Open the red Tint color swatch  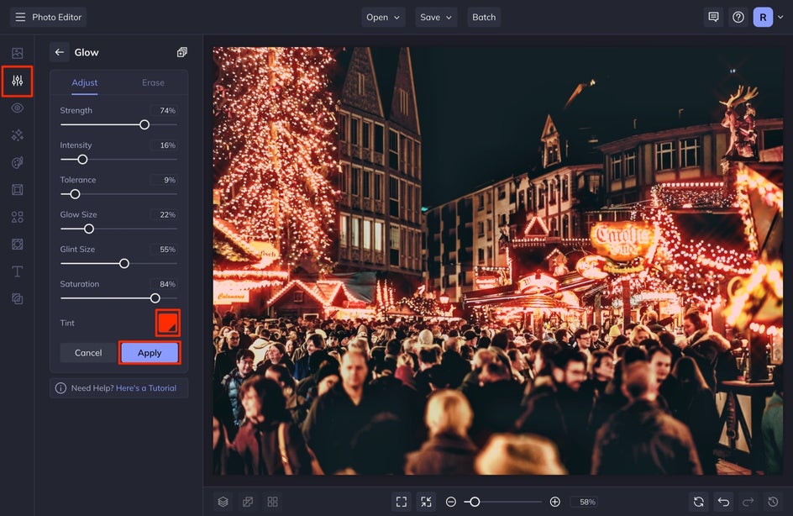coord(167,323)
